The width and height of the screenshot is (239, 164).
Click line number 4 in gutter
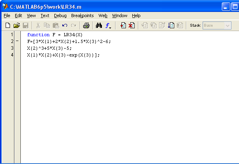pyautogui.click(x=12, y=55)
